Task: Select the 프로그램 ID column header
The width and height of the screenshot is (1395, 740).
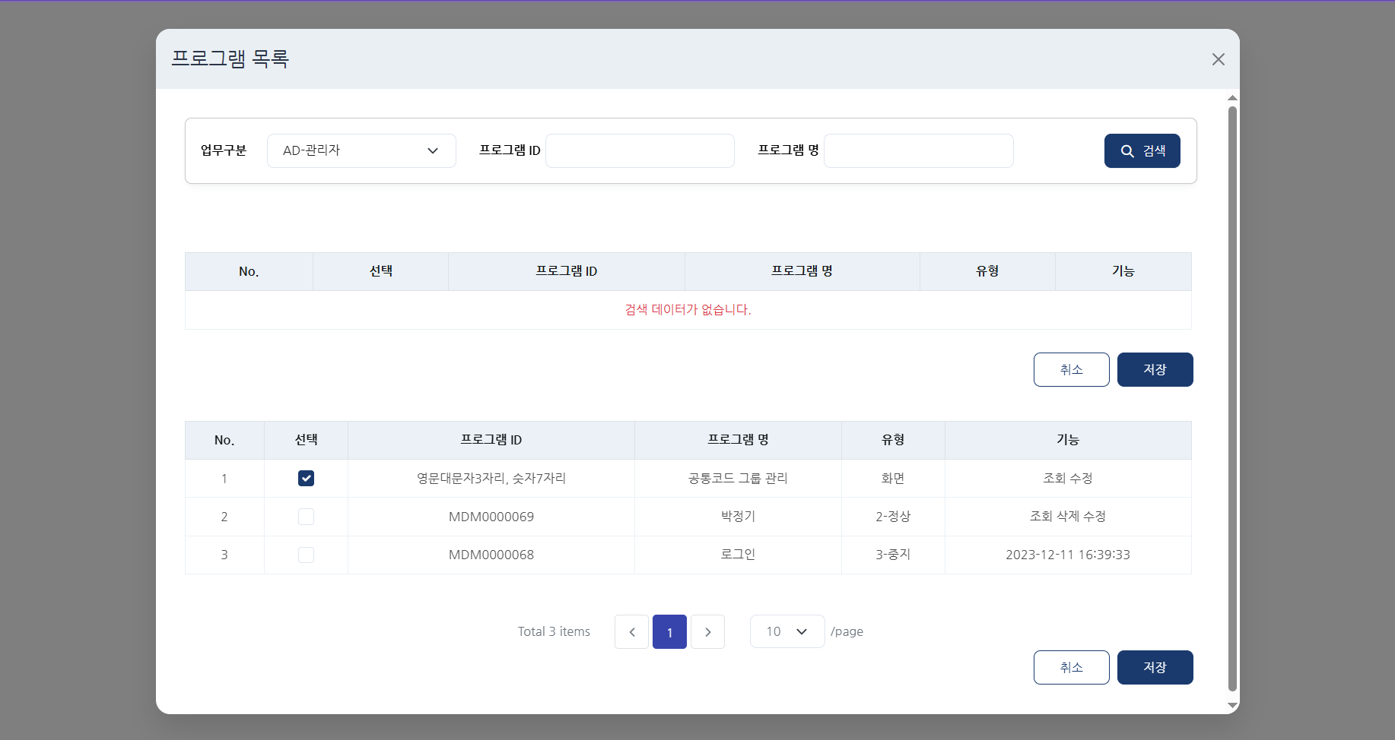Action: click(x=567, y=271)
